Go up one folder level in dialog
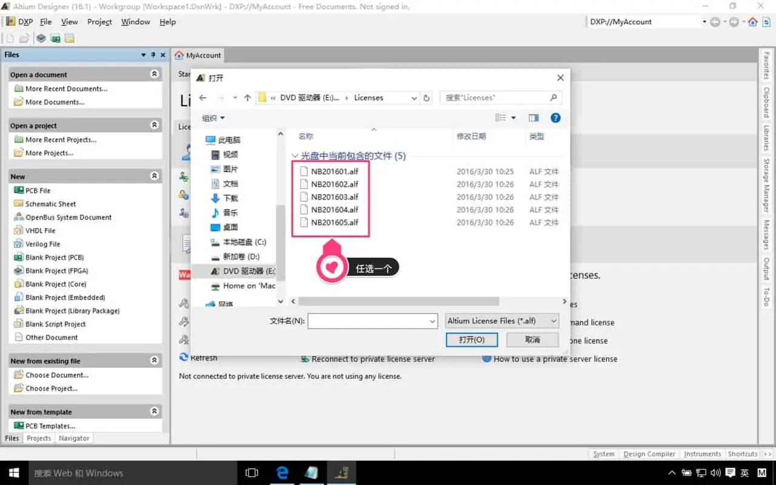The width and height of the screenshot is (776, 485). [x=247, y=98]
